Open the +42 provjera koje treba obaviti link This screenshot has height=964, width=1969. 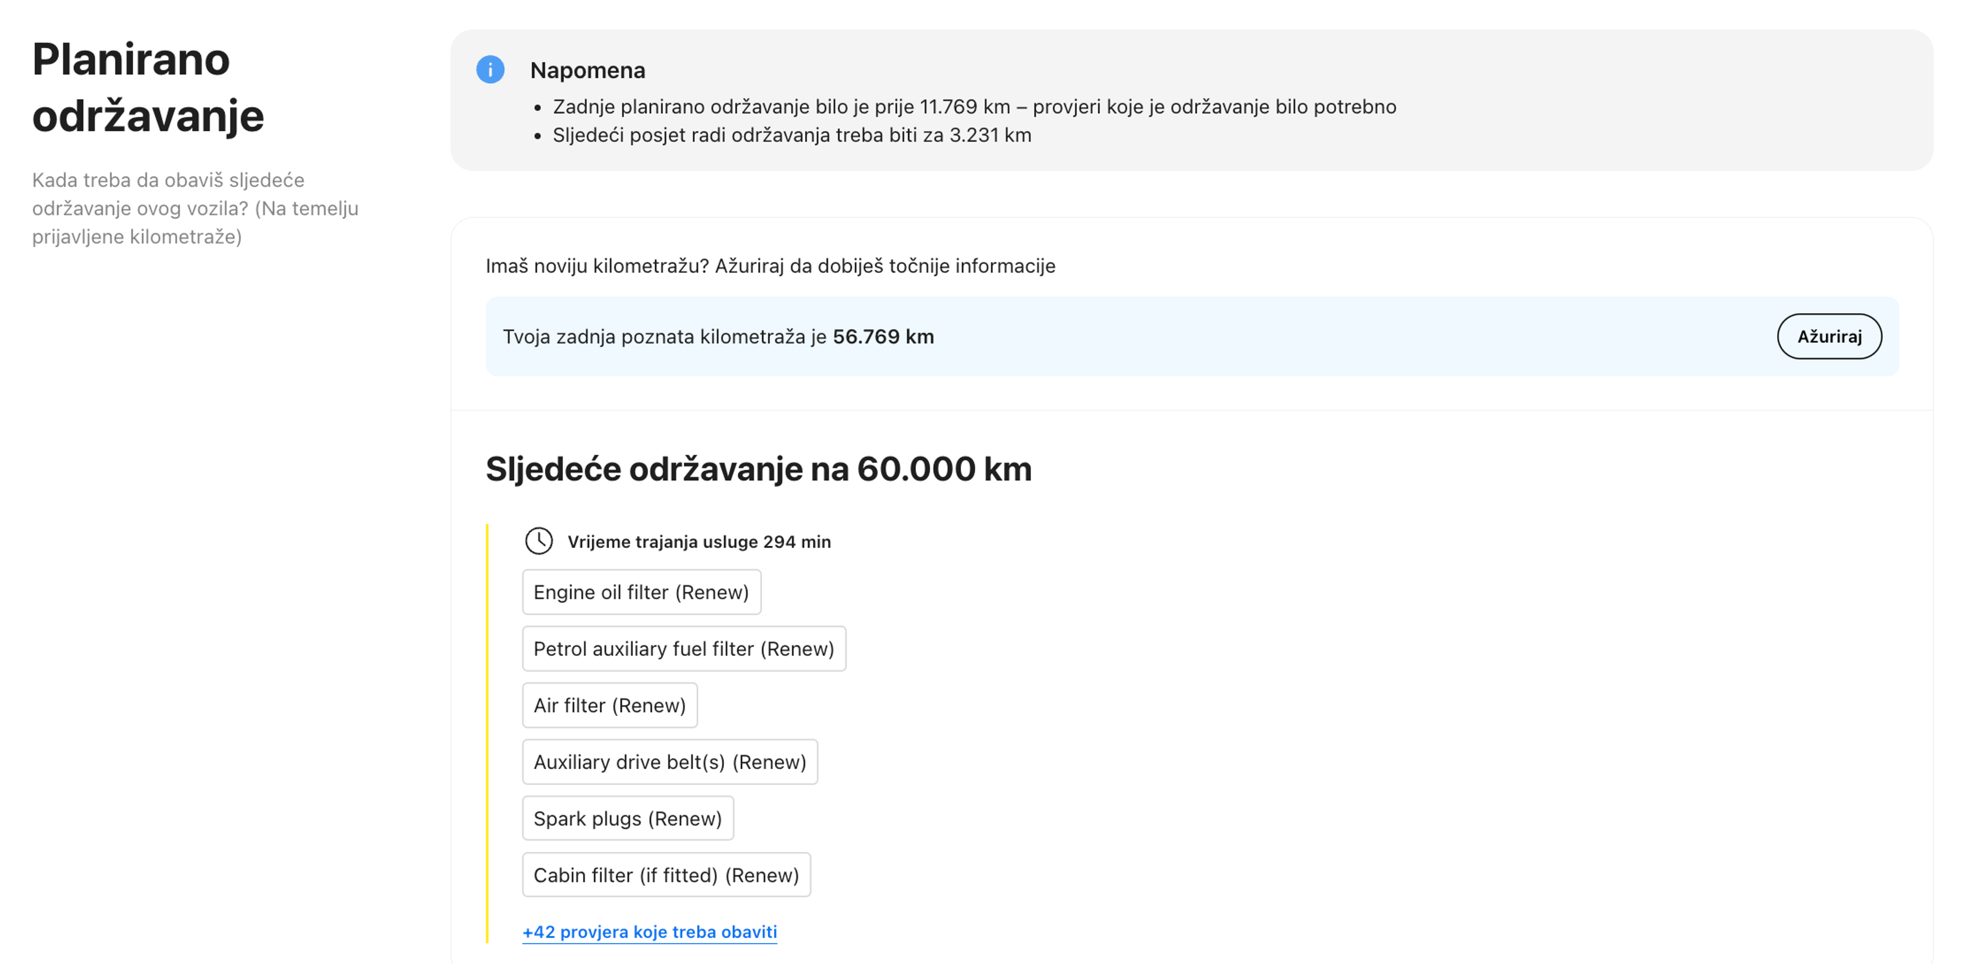coord(649,931)
